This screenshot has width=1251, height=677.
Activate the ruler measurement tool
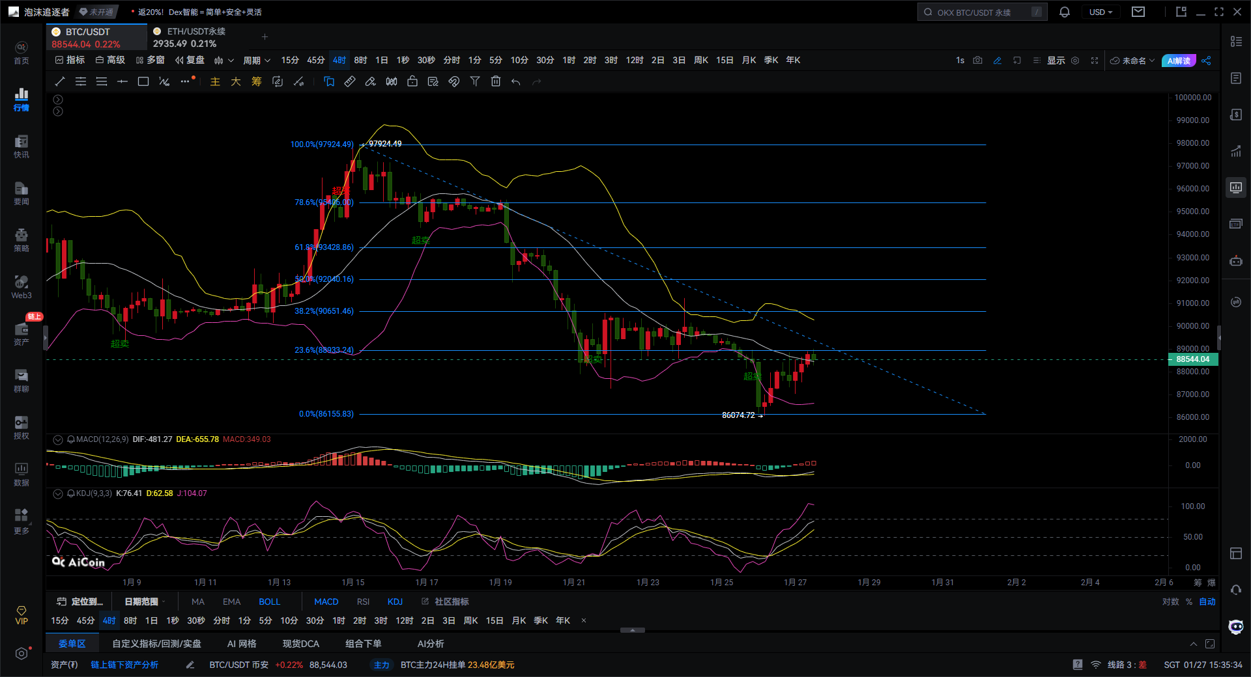click(x=350, y=81)
